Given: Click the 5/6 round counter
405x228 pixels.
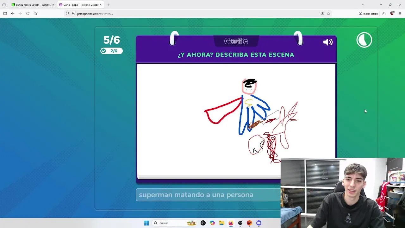Looking at the screenshot, I should [111, 40].
